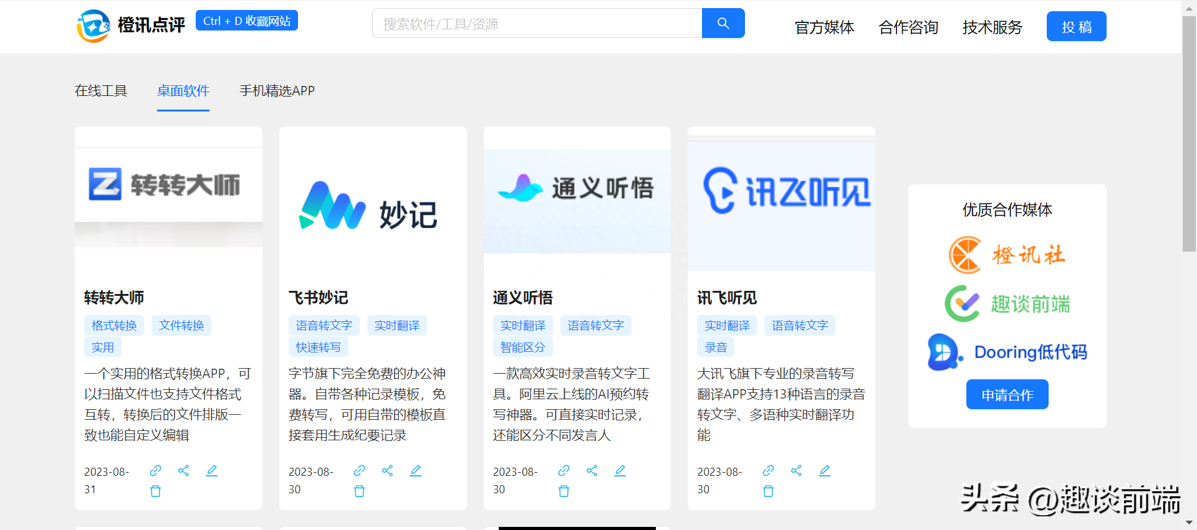Screen dimensions: 1197x530
Task: Click the 讯飞听见 card title
Action: tap(727, 298)
